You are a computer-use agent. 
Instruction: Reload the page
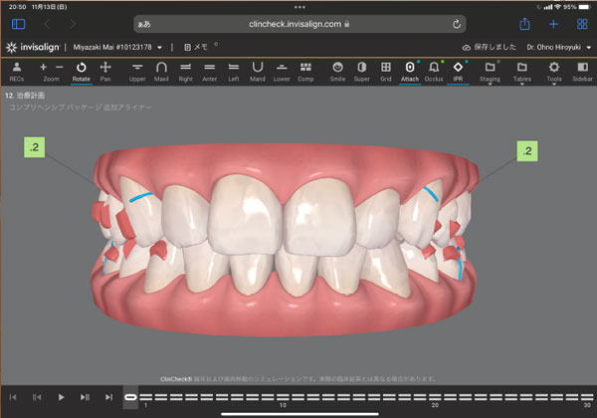tap(456, 24)
